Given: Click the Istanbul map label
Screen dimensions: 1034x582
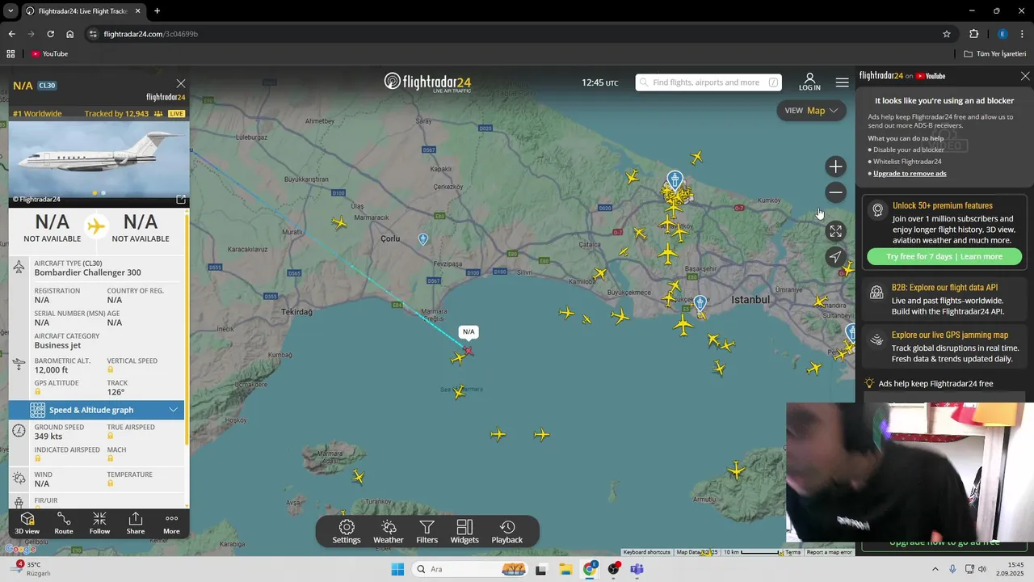Looking at the screenshot, I should (x=750, y=300).
